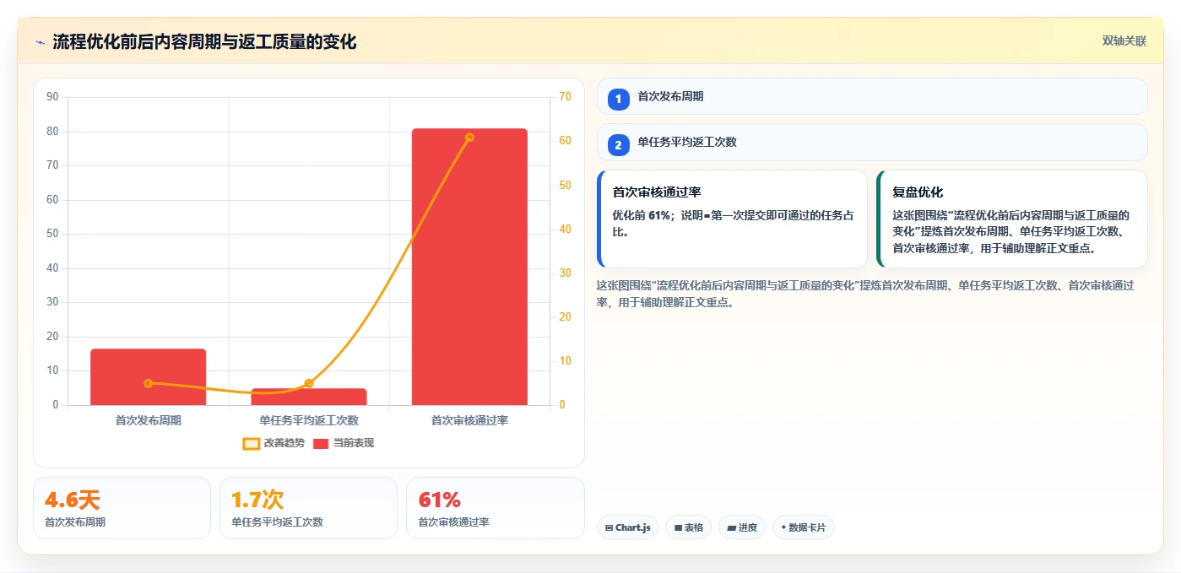The width and height of the screenshot is (1181, 573).
Task: Click the x-axis label 首次发布周期
Action: click(x=149, y=419)
